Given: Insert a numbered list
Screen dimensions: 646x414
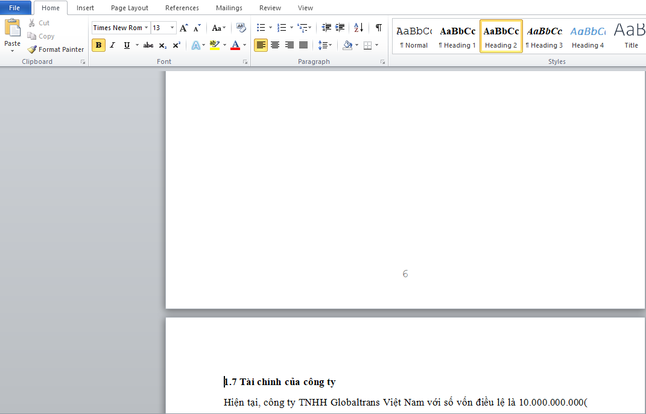Looking at the screenshot, I should [x=282, y=28].
